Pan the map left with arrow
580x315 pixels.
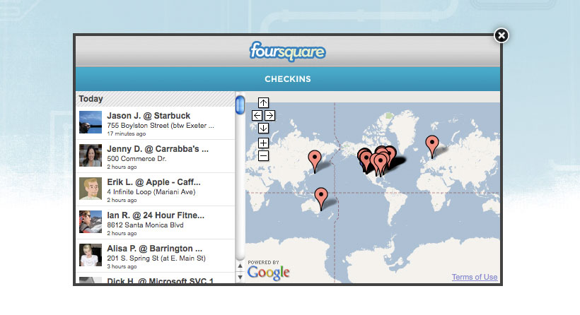(x=257, y=116)
